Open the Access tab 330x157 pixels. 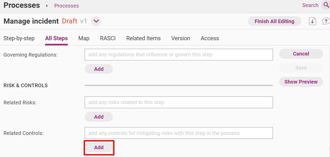point(210,38)
